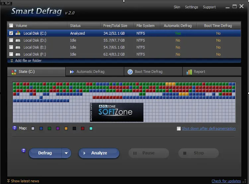Click the Local Disk (D:) drive icon
The width and height of the screenshot is (249, 184).
tap(18, 40)
